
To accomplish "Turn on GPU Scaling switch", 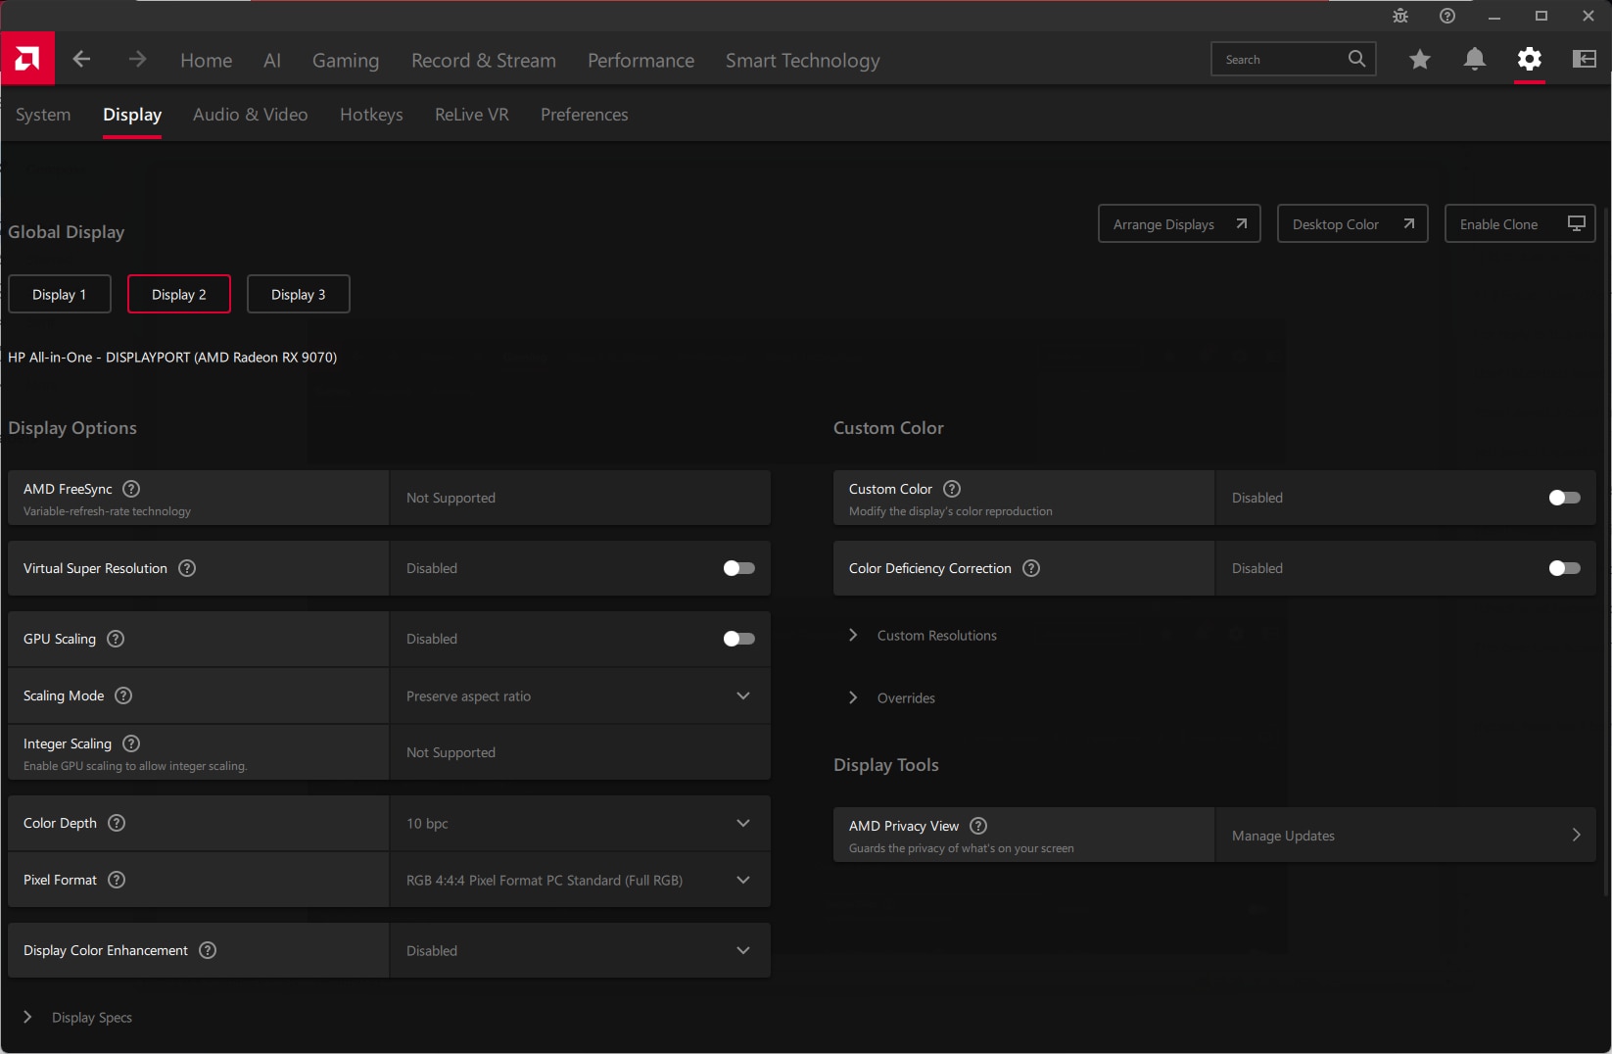I will pos(738,639).
